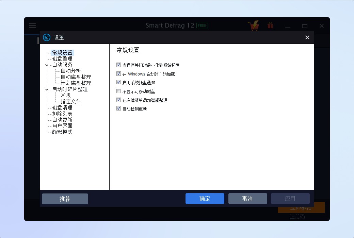Open 指定文件 settings page
354x238 pixels.
coord(71,102)
